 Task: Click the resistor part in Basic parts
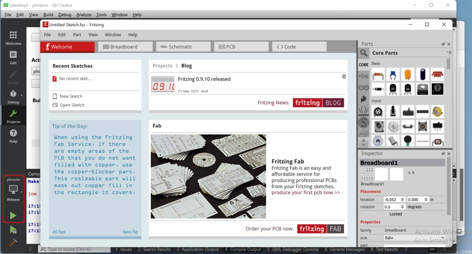pos(378,75)
